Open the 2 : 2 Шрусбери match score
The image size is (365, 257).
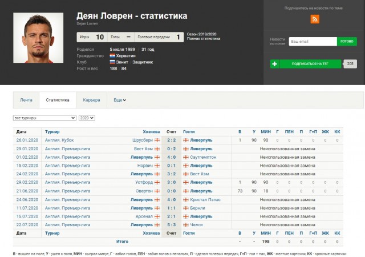coord(171,140)
